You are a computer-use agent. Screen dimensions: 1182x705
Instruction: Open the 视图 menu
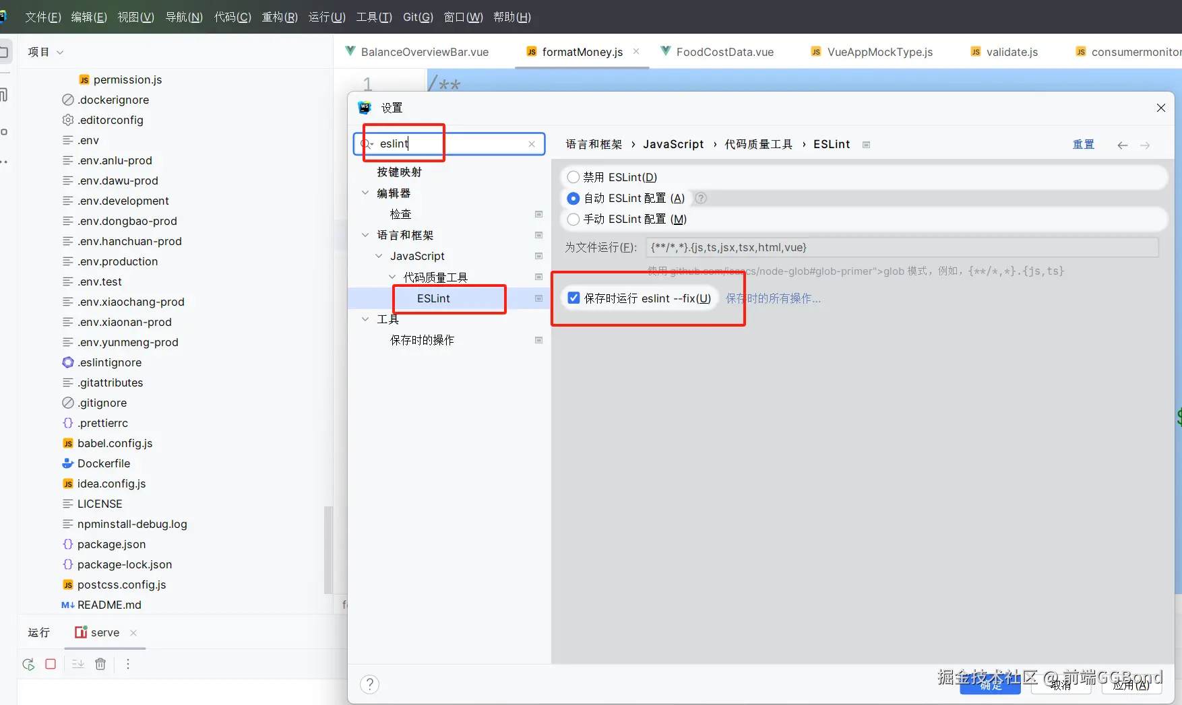[136, 17]
